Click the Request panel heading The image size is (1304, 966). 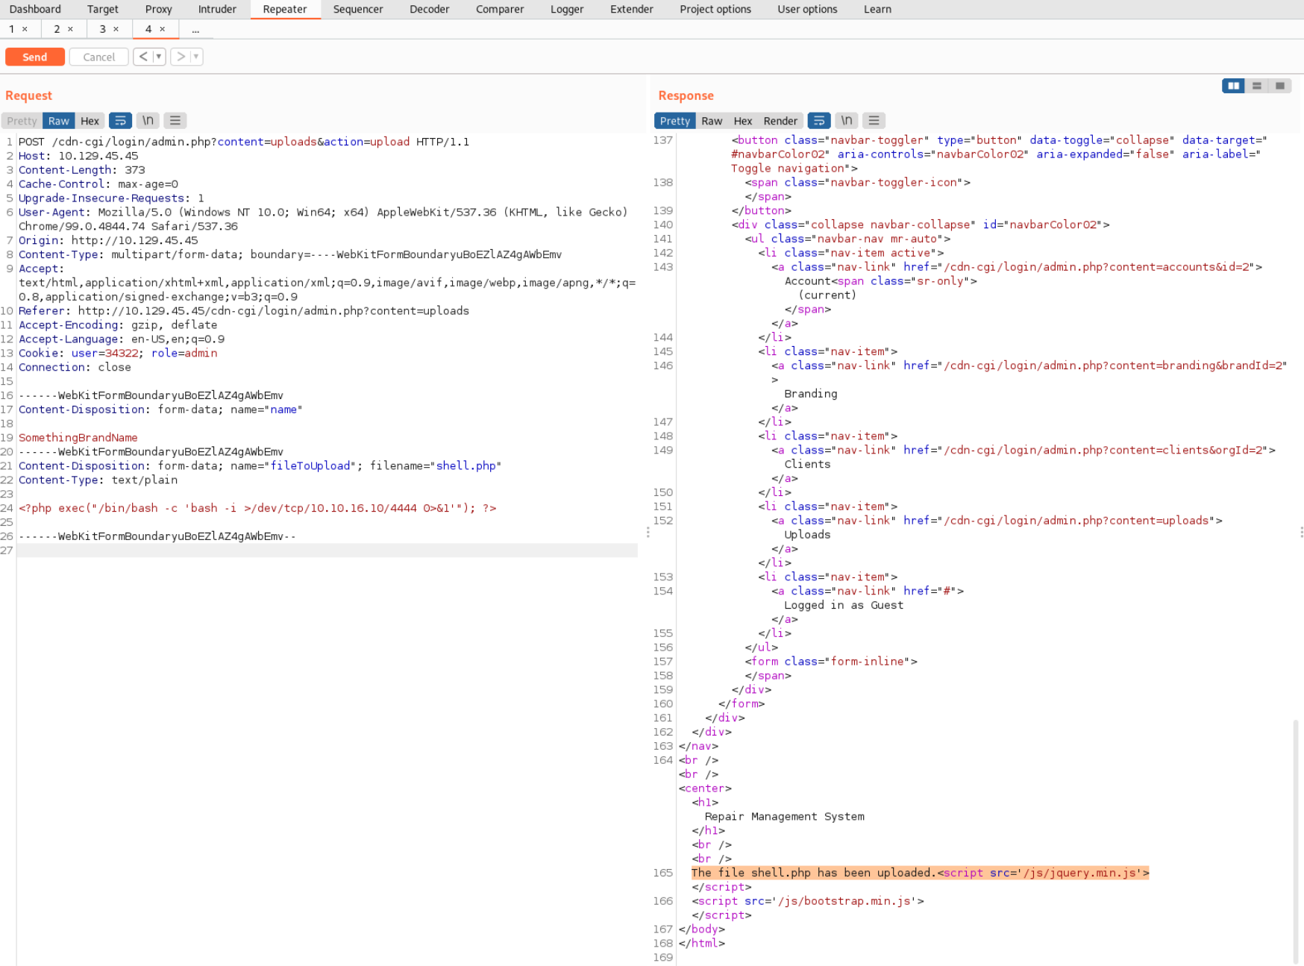(x=29, y=95)
